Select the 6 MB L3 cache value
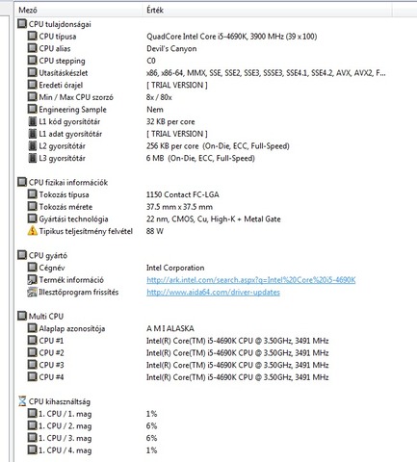Viewport: 417px width, 462px height. coord(200,158)
